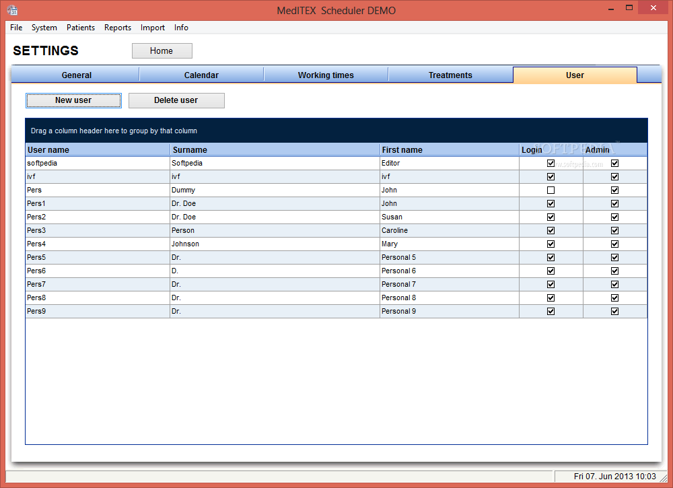Toggle Admin for Pers5
Image resolution: width=673 pixels, height=488 pixels.
click(614, 258)
